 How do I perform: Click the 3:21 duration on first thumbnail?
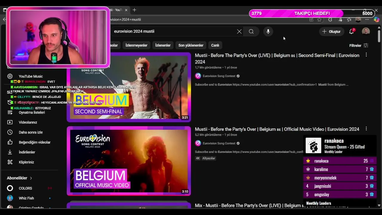click(185, 118)
